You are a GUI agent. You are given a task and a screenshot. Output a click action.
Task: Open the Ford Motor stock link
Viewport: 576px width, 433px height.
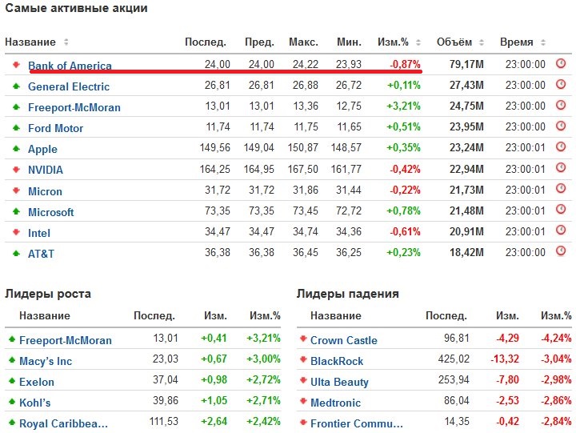point(55,128)
